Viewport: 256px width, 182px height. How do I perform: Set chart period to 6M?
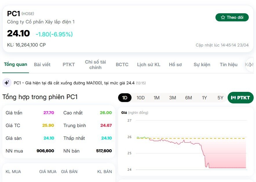[189, 98]
